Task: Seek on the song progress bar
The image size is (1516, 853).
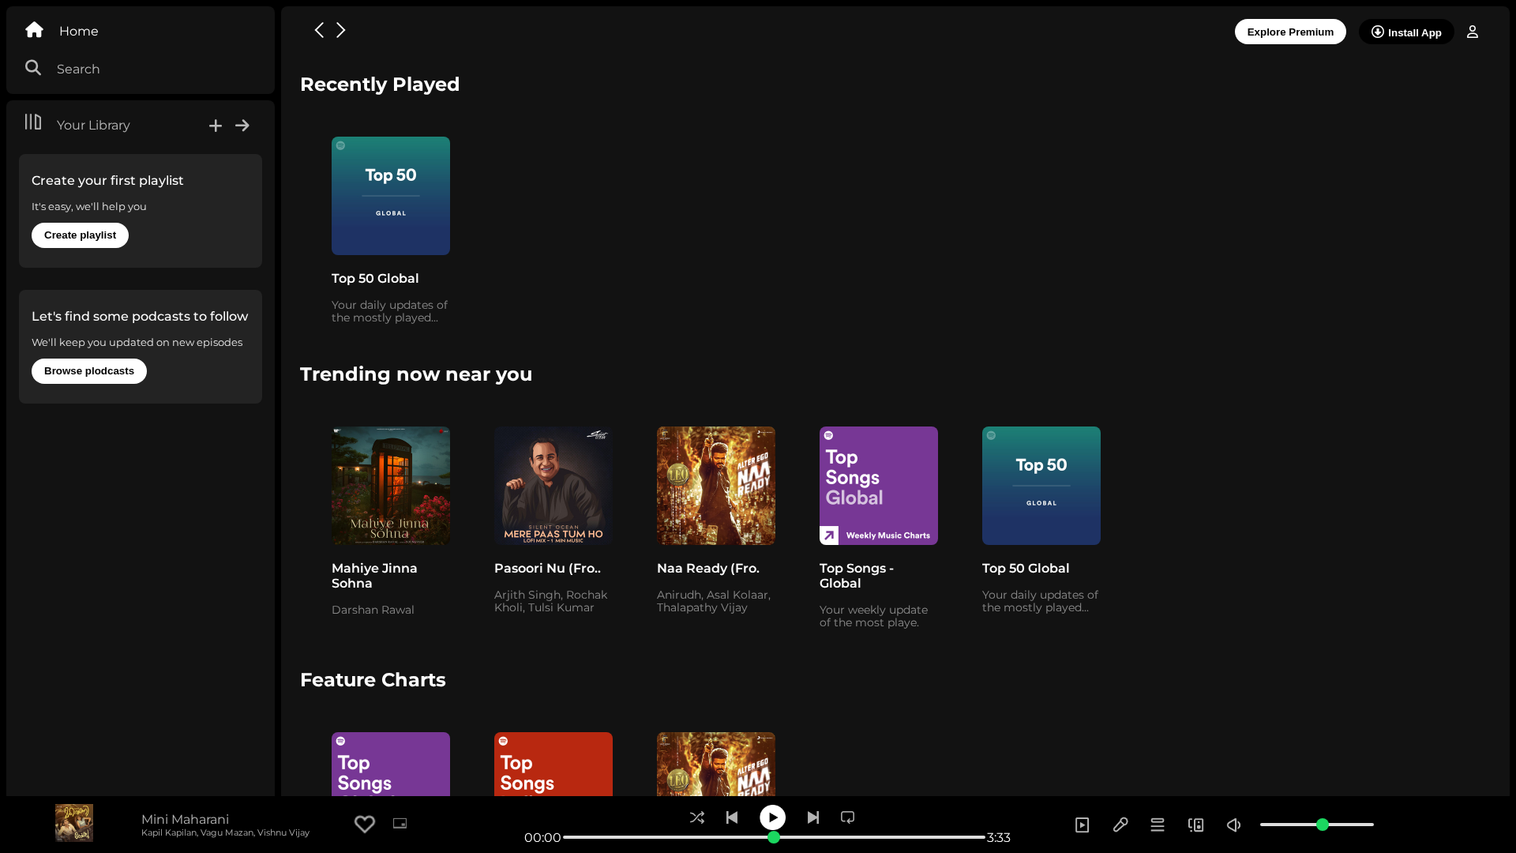Action: coord(774,837)
